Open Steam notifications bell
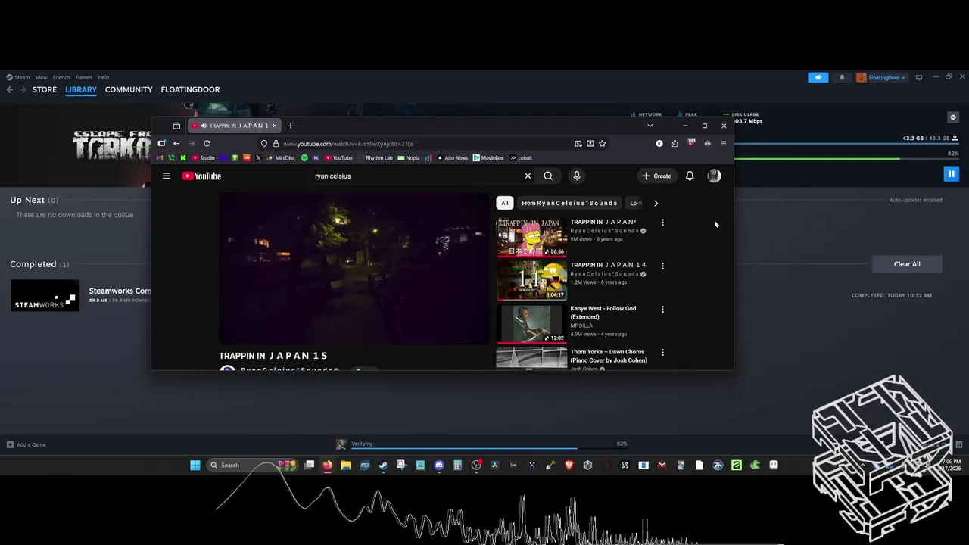Screen dimensions: 969x545 [x=842, y=77]
